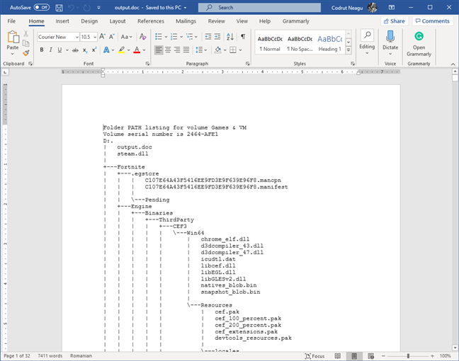Toggle bullet list formatting
This screenshot has width=459, height=361.
point(159,37)
